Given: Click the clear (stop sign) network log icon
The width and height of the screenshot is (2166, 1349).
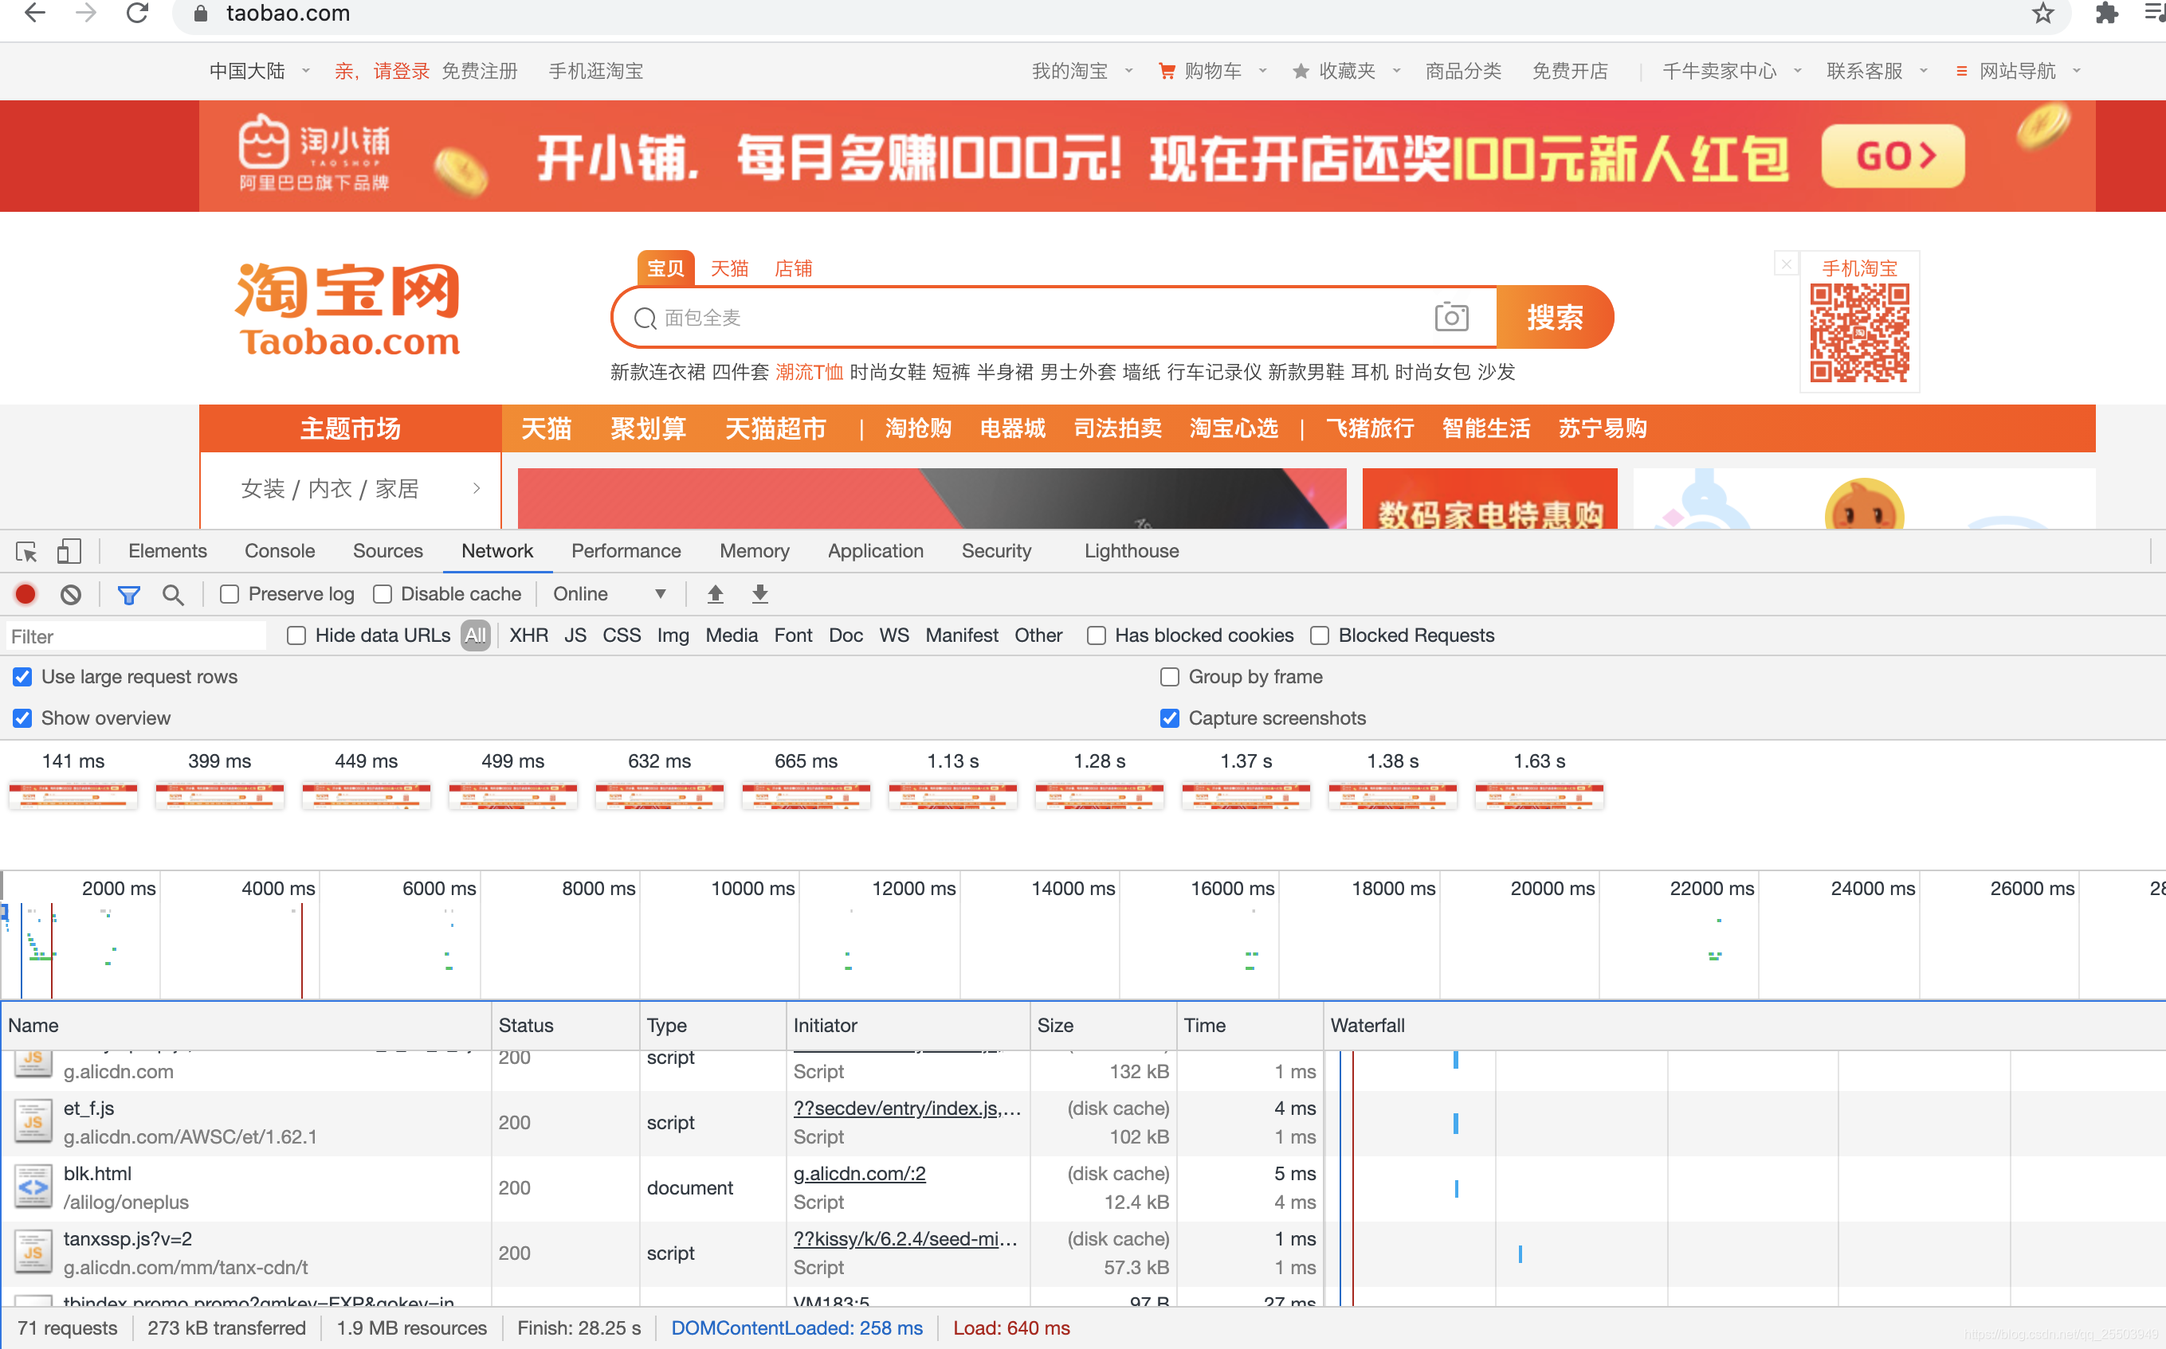Looking at the screenshot, I should tap(70, 594).
